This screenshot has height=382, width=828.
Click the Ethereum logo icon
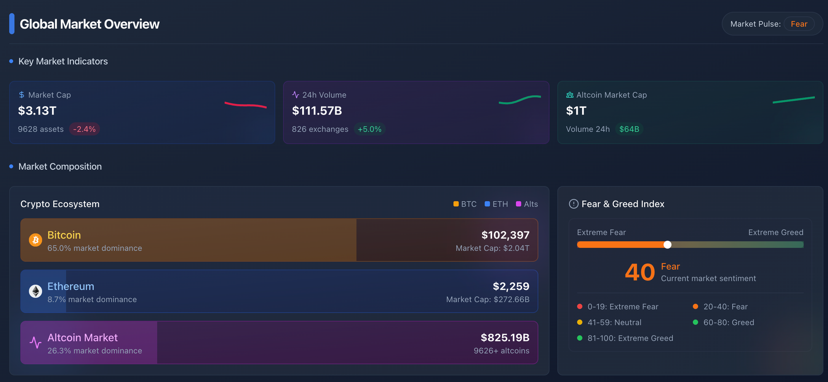pos(36,291)
